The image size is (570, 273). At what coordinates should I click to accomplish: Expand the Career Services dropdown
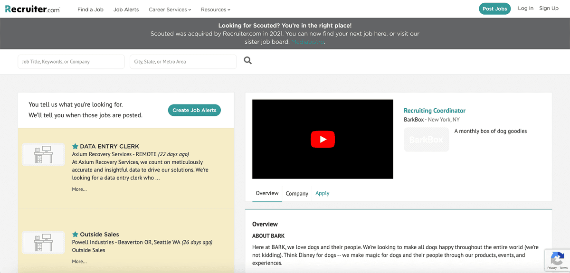(170, 9)
